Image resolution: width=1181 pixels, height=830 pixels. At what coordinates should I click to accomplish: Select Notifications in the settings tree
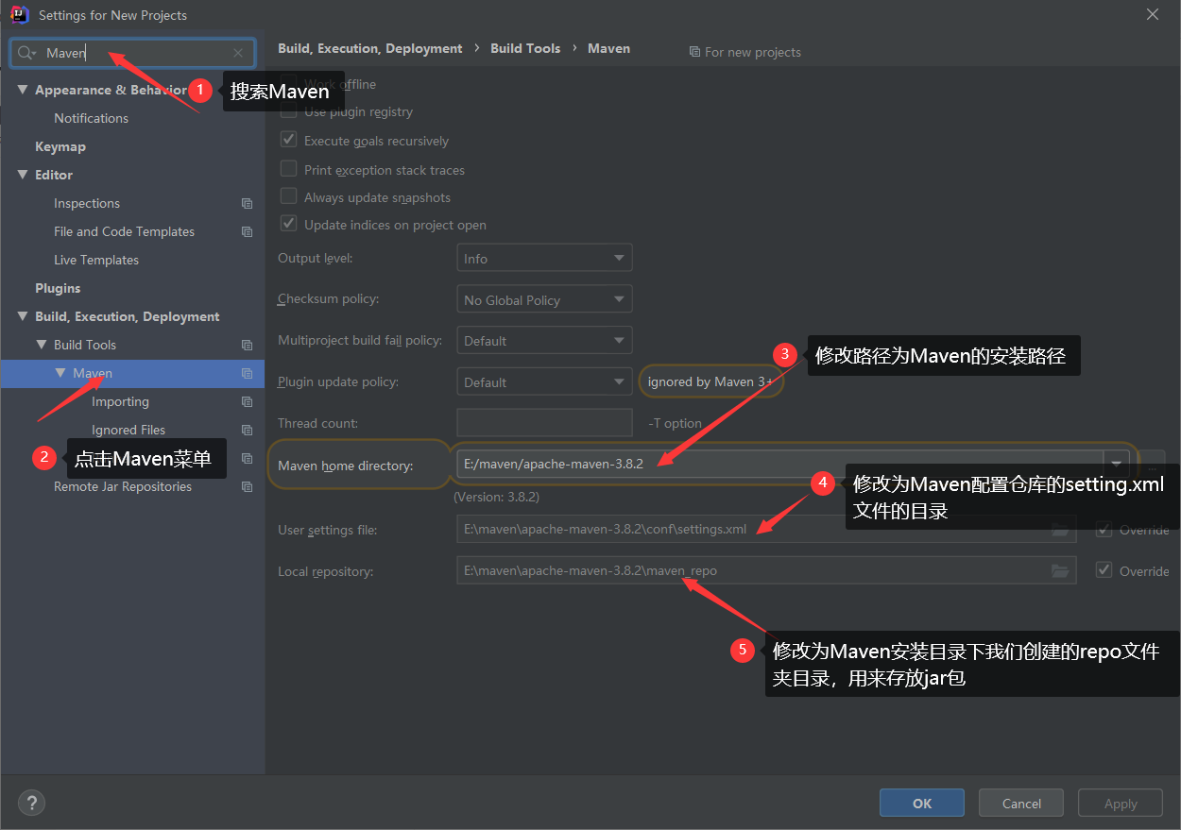(x=91, y=118)
